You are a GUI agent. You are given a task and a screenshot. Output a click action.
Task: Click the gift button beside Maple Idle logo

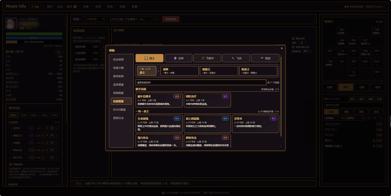tap(35, 7)
